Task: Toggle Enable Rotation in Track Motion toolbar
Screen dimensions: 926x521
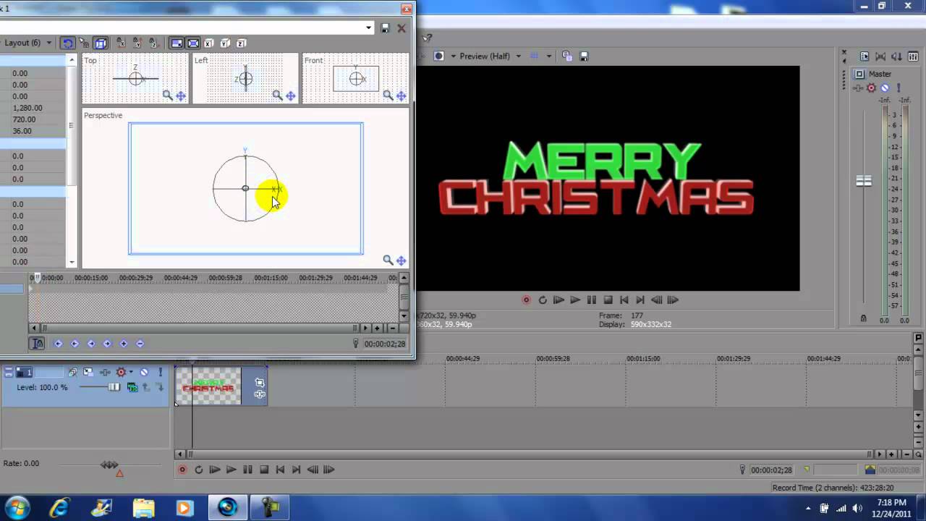Action: point(67,43)
